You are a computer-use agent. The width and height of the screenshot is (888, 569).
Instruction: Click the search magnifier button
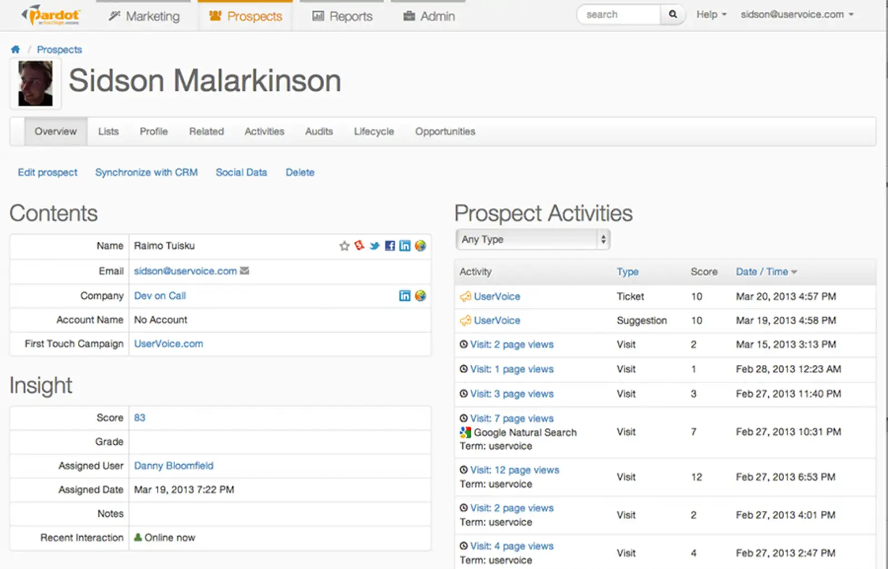pyautogui.click(x=673, y=14)
